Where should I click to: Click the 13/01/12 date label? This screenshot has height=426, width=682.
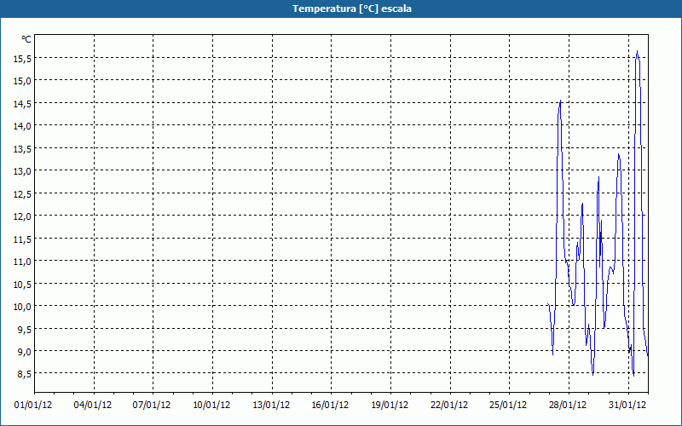pos(271,406)
